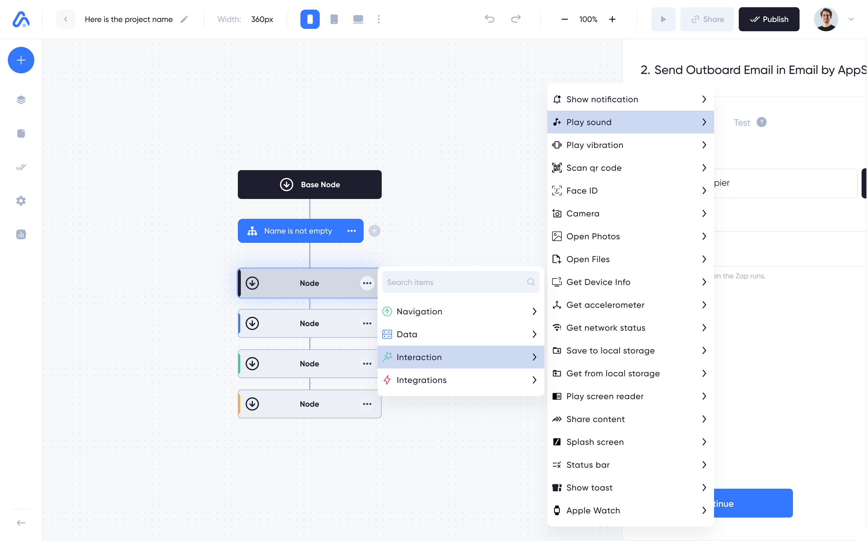Click the undo arrow icon
This screenshot has width=867, height=541.
tap(489, 19)
